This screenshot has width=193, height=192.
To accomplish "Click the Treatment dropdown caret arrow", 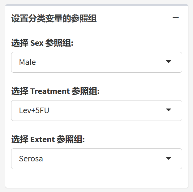I will [169, 110].
